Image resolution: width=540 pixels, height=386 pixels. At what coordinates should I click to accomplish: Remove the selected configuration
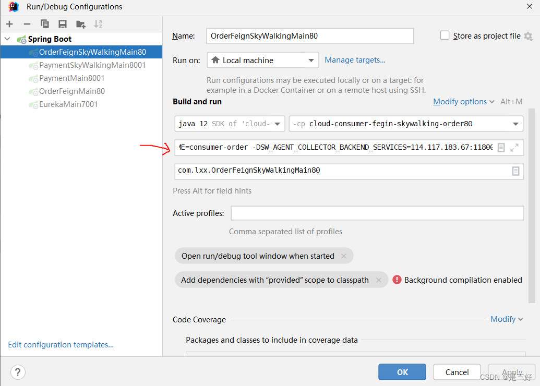tap(27, 24)
